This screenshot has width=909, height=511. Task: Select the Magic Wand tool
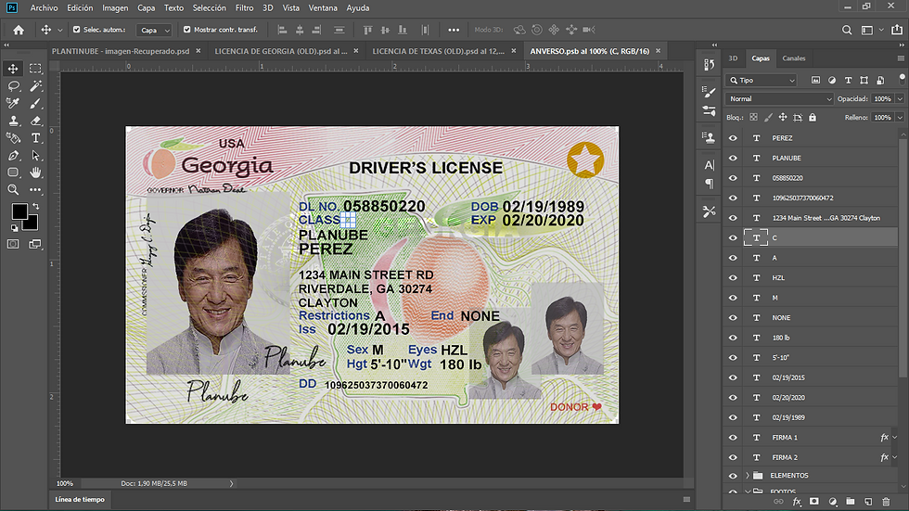pos(35,86)
